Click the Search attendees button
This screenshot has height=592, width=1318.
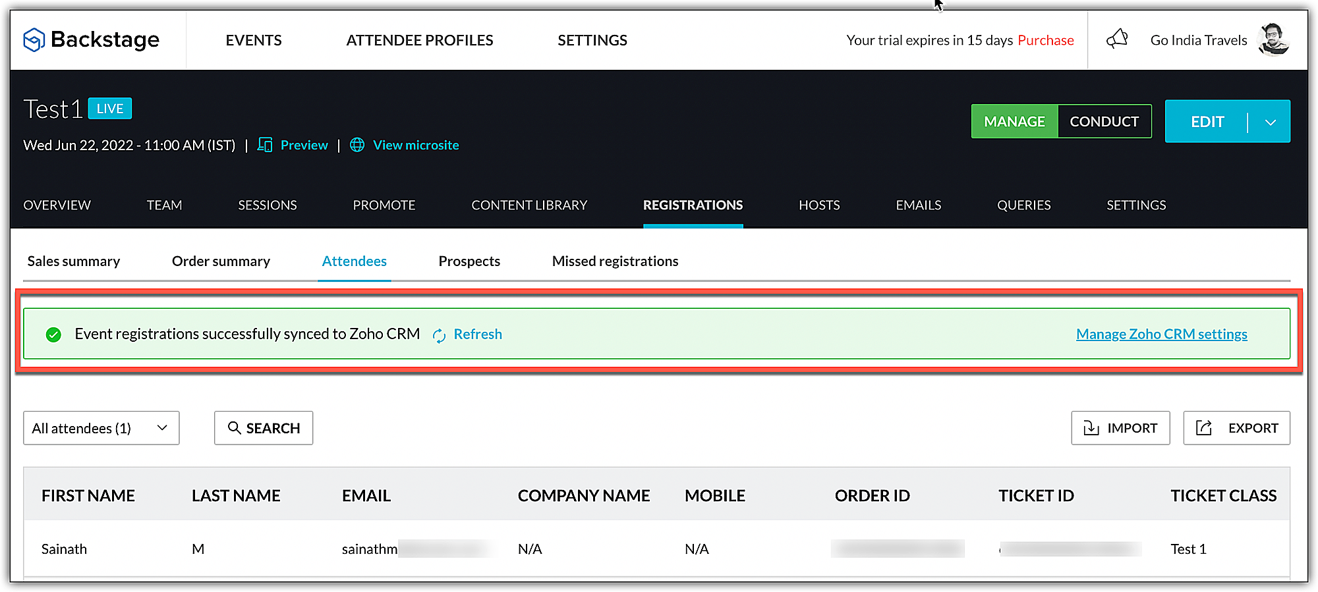(x=263, y=428)
